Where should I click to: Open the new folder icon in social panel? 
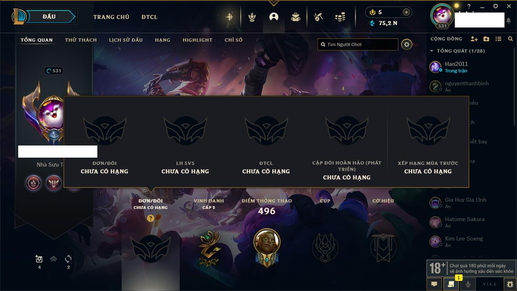coord(486,39)
